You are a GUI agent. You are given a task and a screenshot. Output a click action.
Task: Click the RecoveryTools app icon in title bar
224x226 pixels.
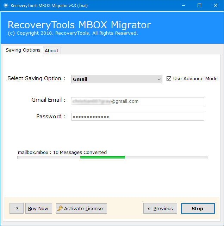pos(6,6)
